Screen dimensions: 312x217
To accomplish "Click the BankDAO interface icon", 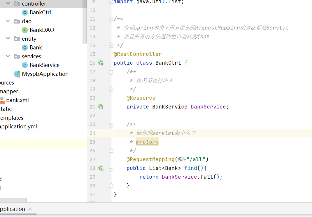I will [x=25, y=30].
